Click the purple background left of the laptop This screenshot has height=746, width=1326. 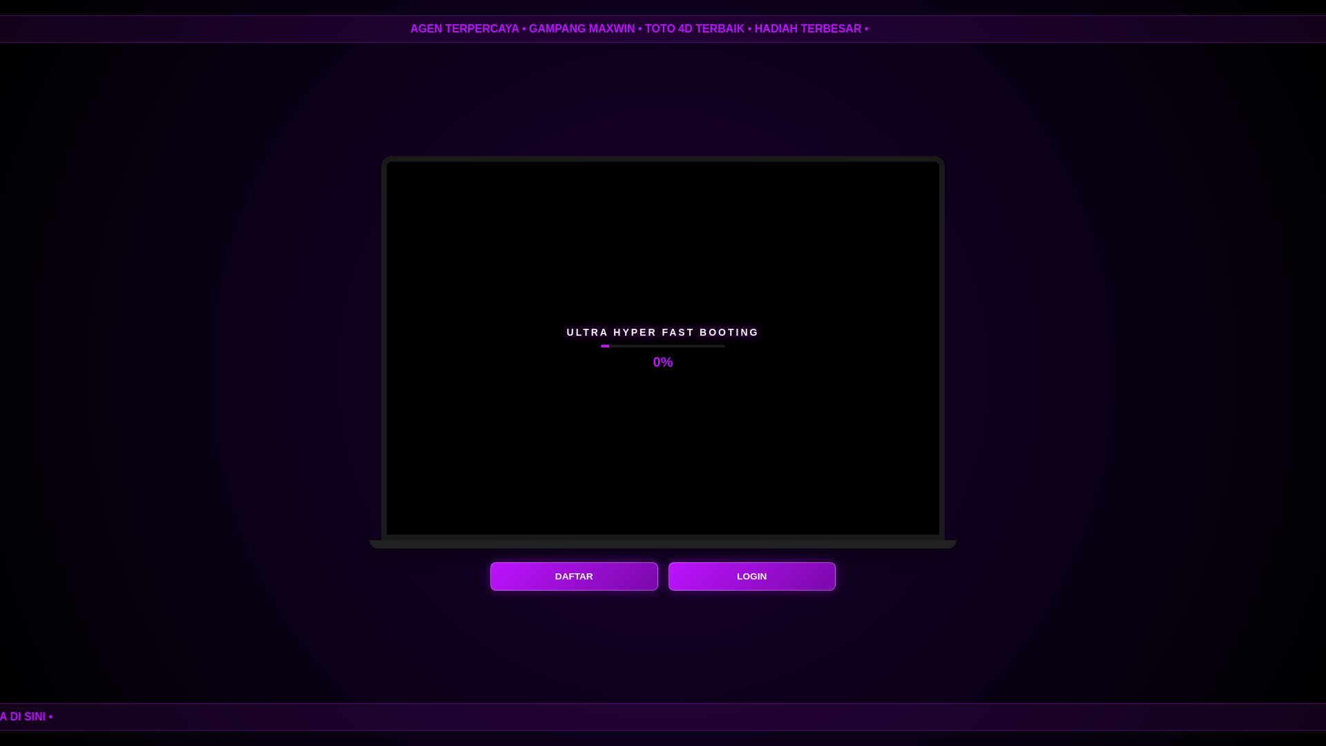pyautogui.click(x=207, y=345)
